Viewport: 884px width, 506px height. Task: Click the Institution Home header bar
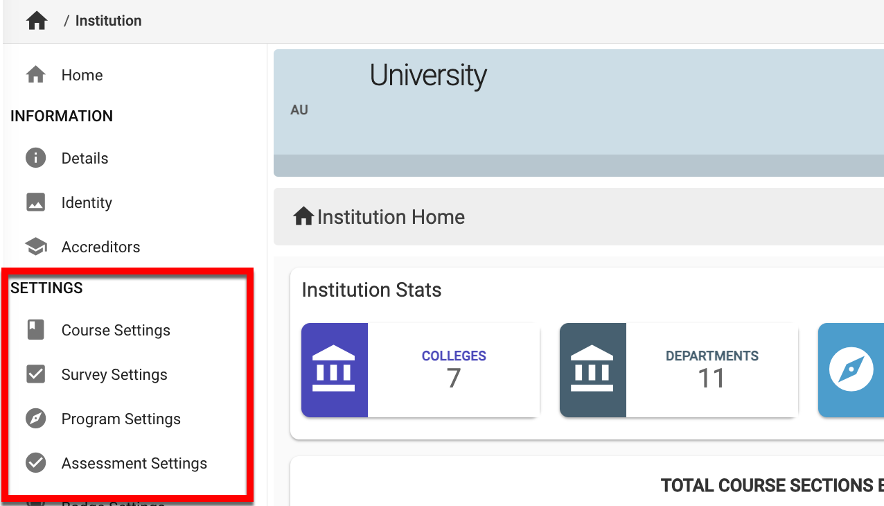578,217
